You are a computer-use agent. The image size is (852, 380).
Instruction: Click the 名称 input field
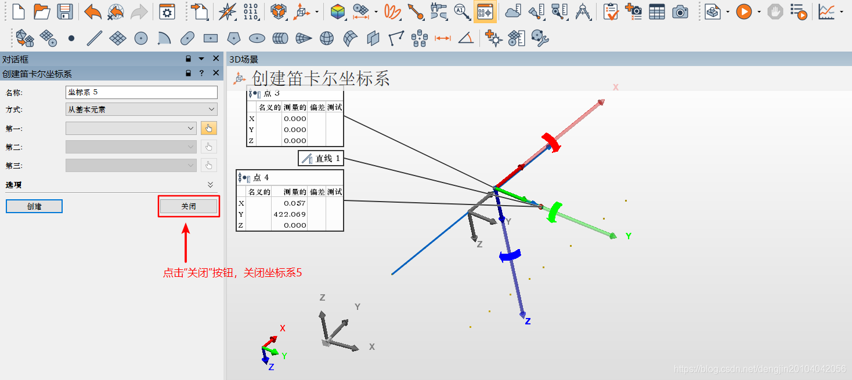[x=142, y=92]
